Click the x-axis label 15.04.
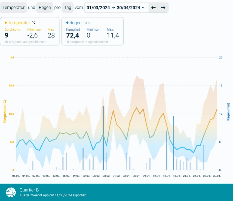Viewport: 233px width, 201px height. point(167,176)
